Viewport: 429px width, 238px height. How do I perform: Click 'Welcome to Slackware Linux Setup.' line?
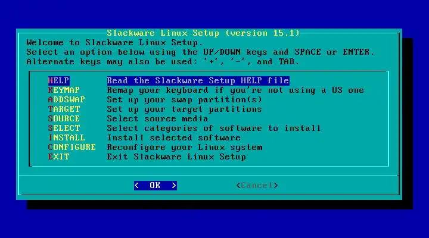tap(114, 43)
